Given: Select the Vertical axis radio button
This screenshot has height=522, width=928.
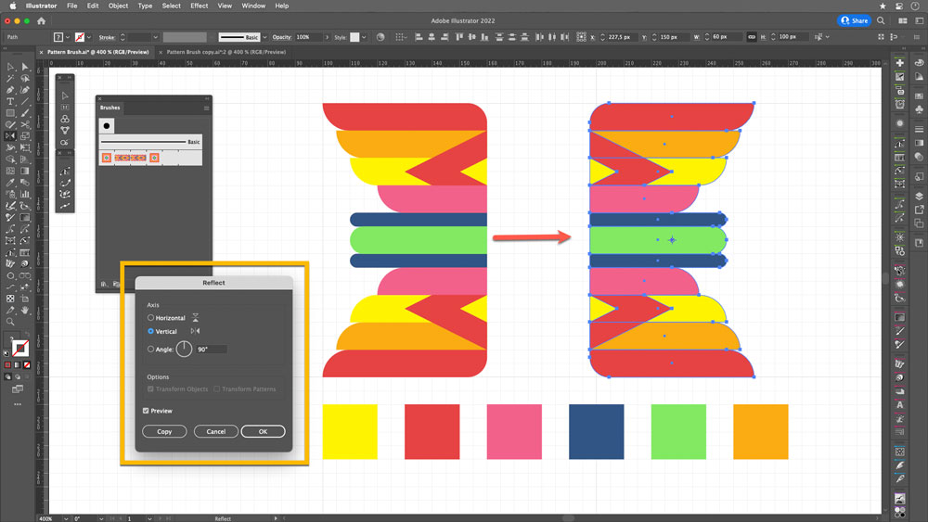Looking at the screenshot, I should click(151, 331).
